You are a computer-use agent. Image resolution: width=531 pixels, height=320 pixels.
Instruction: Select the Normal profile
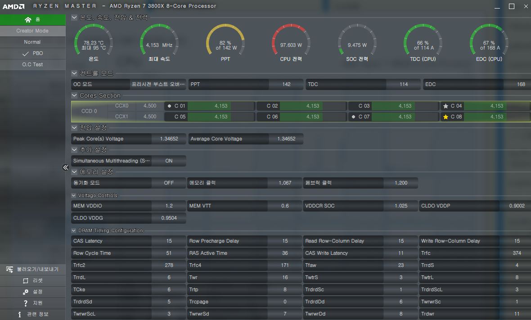pos(32,42)
